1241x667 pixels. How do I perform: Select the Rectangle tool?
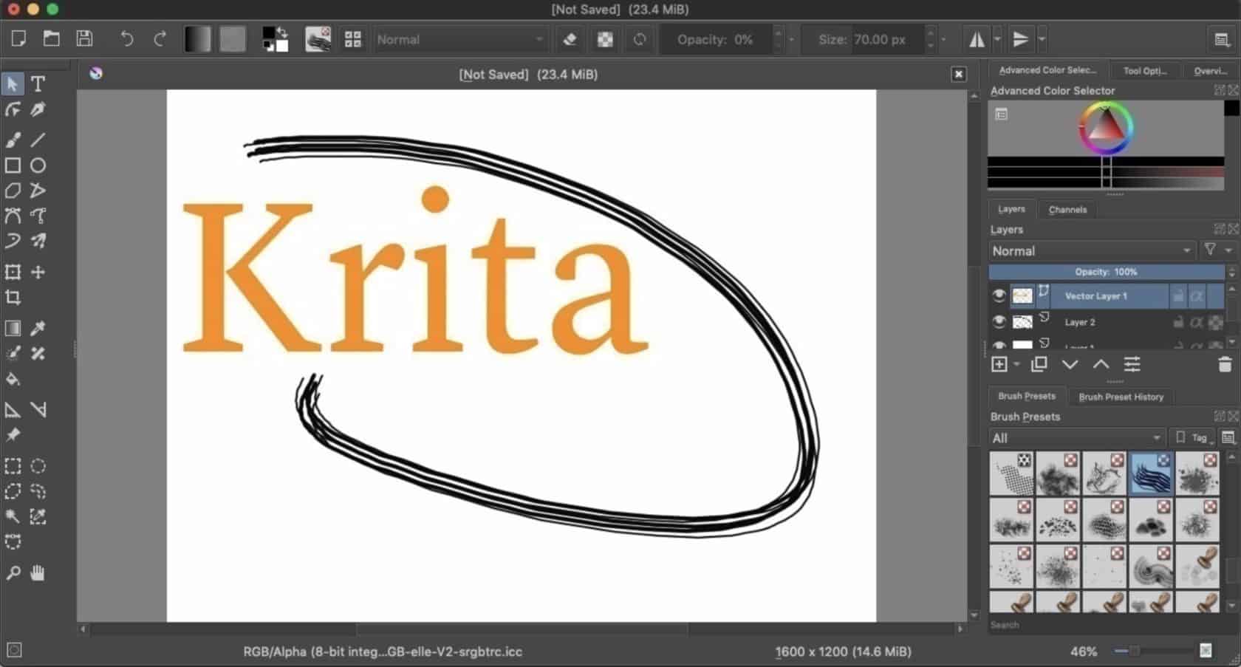(13, 165)
